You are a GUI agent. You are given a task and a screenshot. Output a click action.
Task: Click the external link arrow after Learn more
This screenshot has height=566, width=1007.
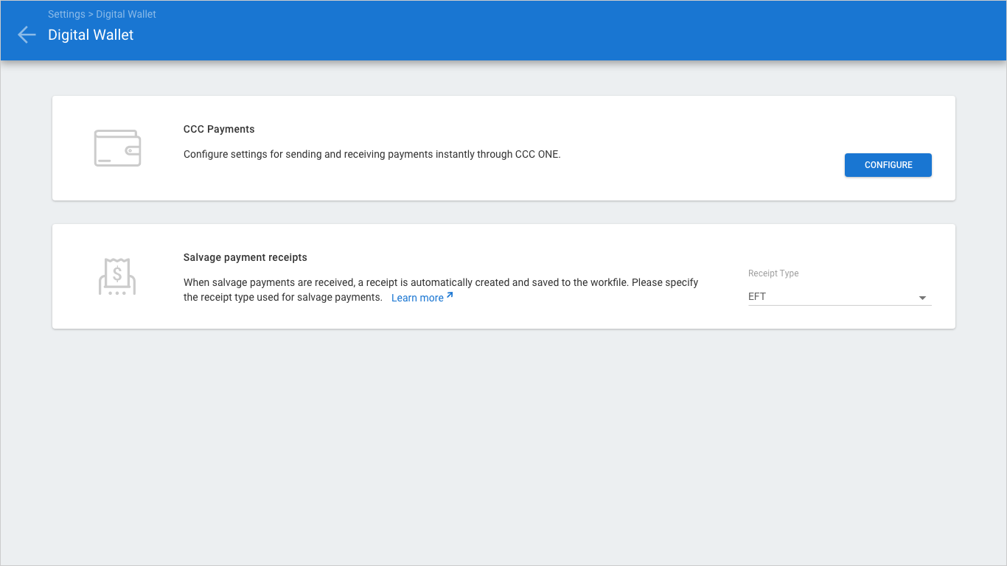[x=450, y=296]
